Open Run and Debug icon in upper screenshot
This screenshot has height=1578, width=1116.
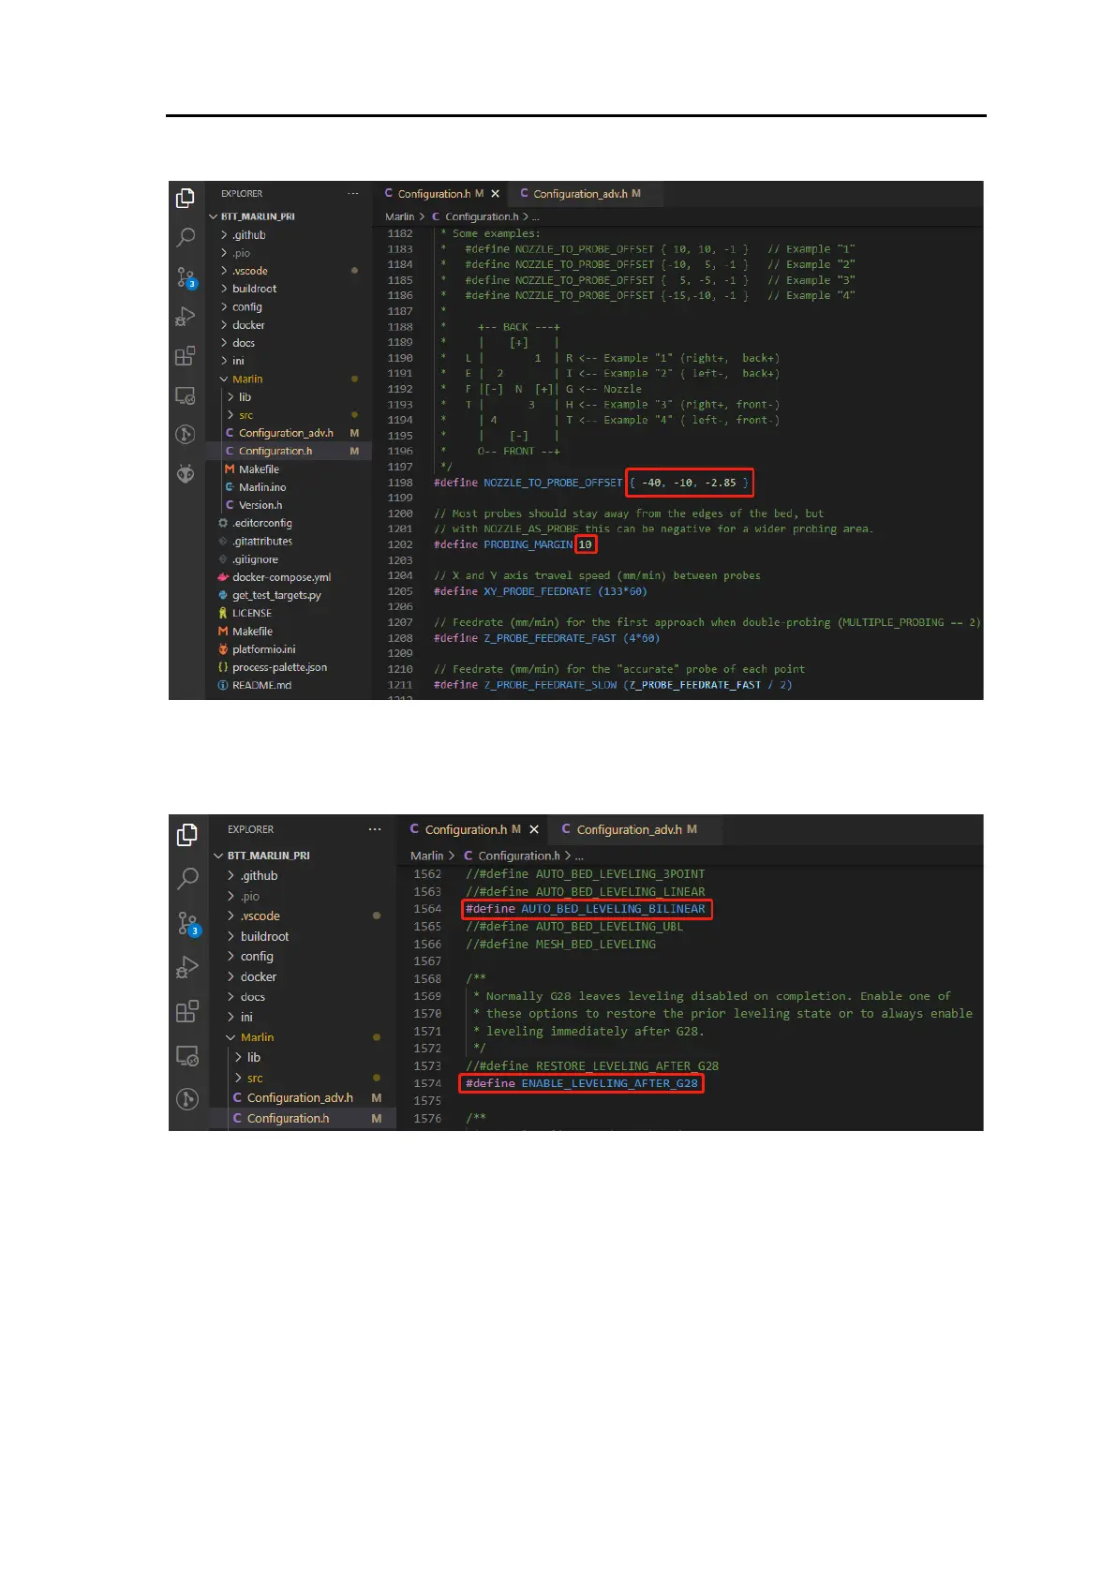tap(186, 317)
